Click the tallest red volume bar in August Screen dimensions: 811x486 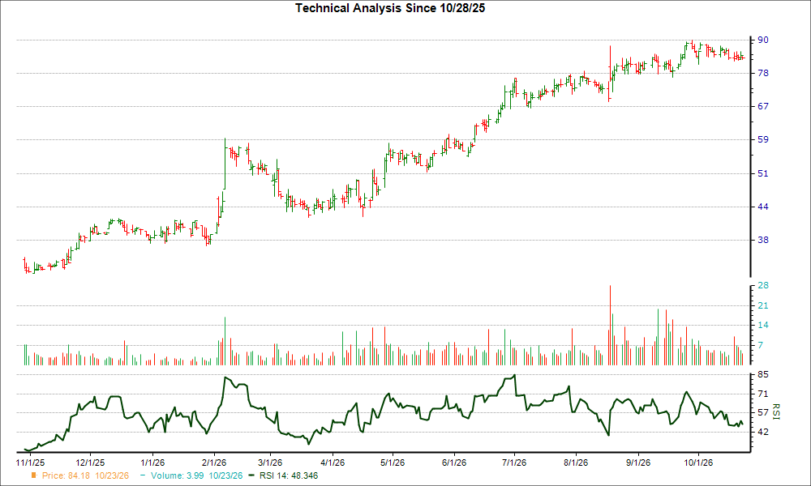click(611, 325)
